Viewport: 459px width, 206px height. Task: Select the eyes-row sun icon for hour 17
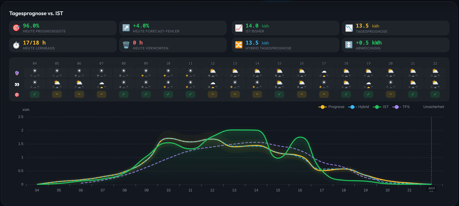(x=324, y=82)
